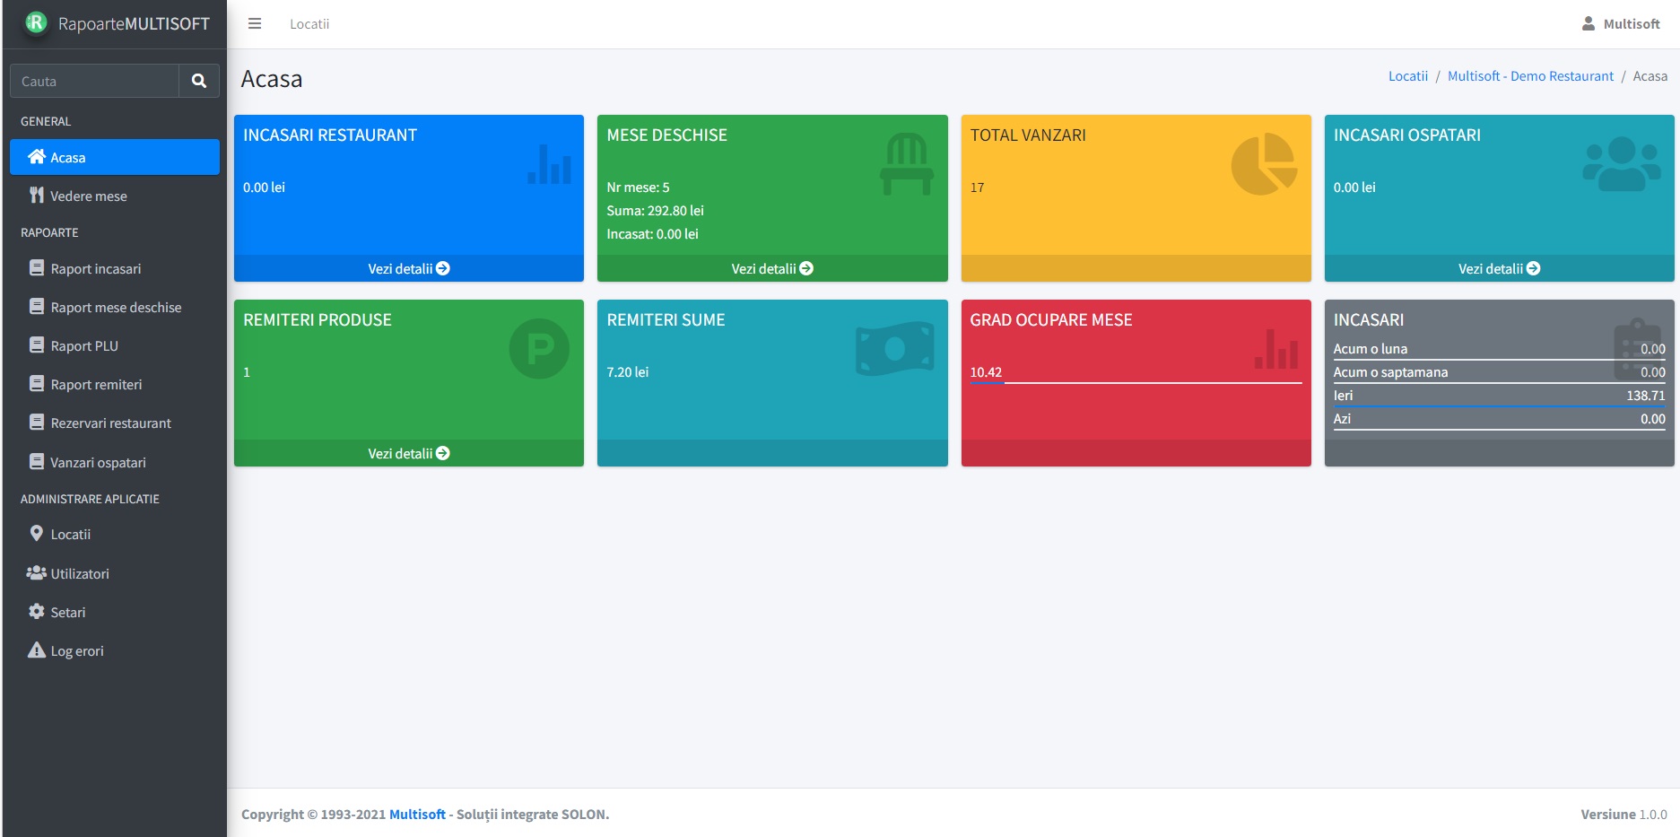
Task: Click the pie chart icon in Total Vanzari
Action: point(1263,164)
